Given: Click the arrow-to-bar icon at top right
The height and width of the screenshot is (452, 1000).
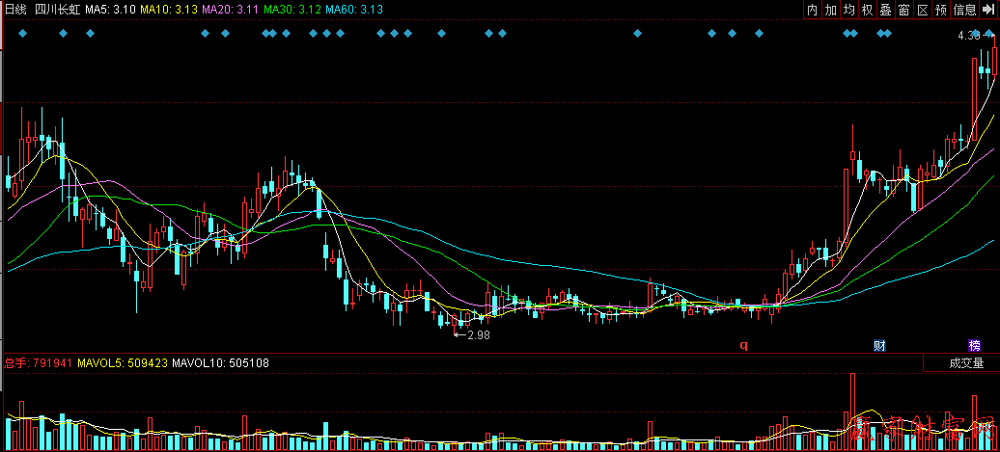Looking at the screenshot, I should 989,10.
